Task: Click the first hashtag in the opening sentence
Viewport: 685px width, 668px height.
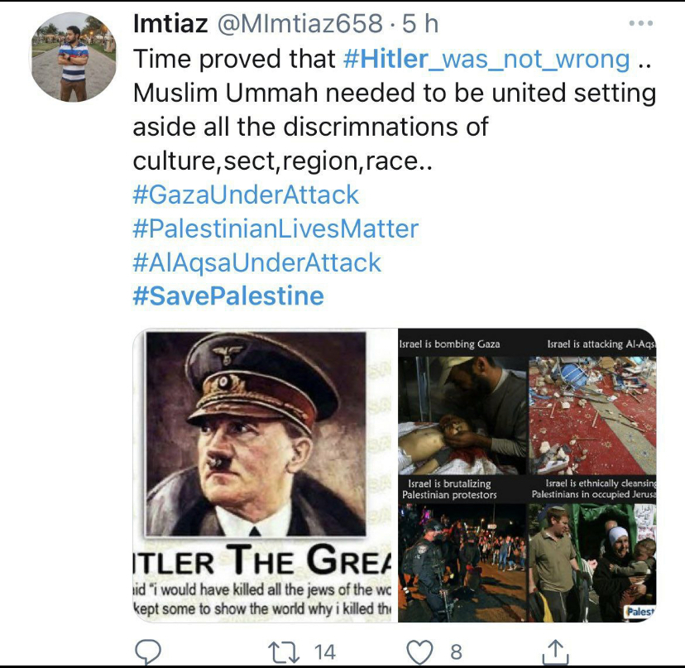Action: [486, 59]
